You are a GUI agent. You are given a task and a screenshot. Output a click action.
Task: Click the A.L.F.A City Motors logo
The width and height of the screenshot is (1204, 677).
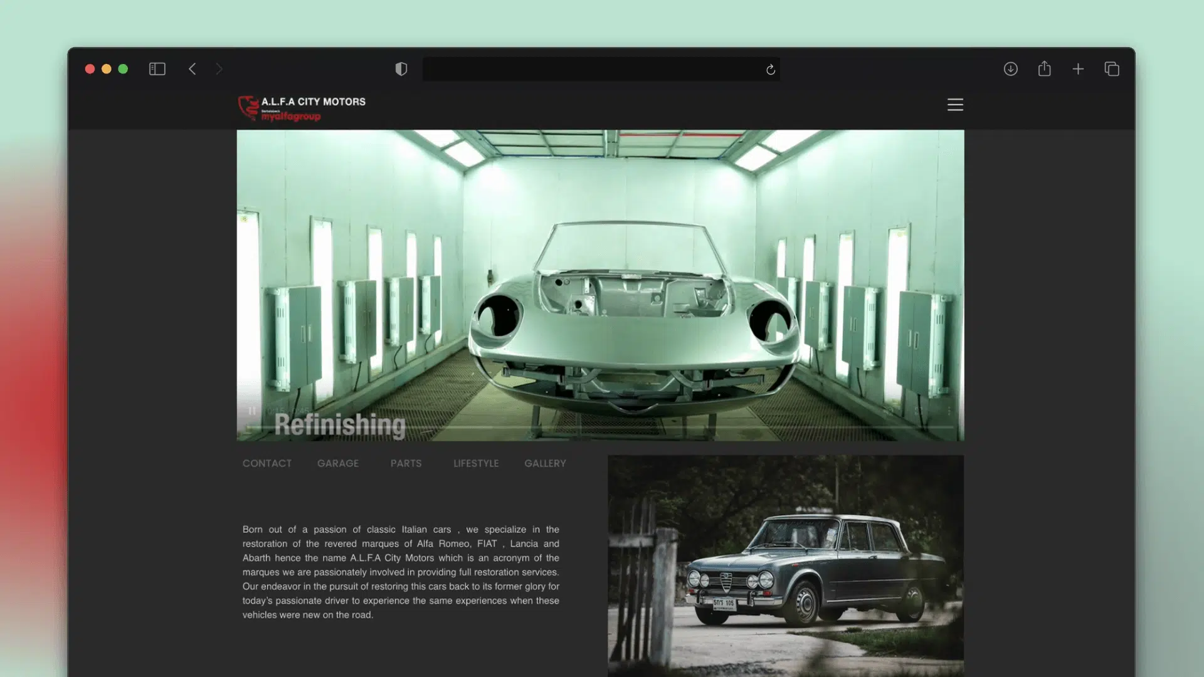click(301, 107)
